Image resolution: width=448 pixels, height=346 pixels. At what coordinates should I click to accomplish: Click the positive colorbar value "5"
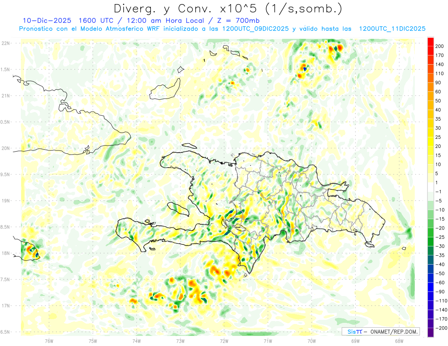click(437, 174)
